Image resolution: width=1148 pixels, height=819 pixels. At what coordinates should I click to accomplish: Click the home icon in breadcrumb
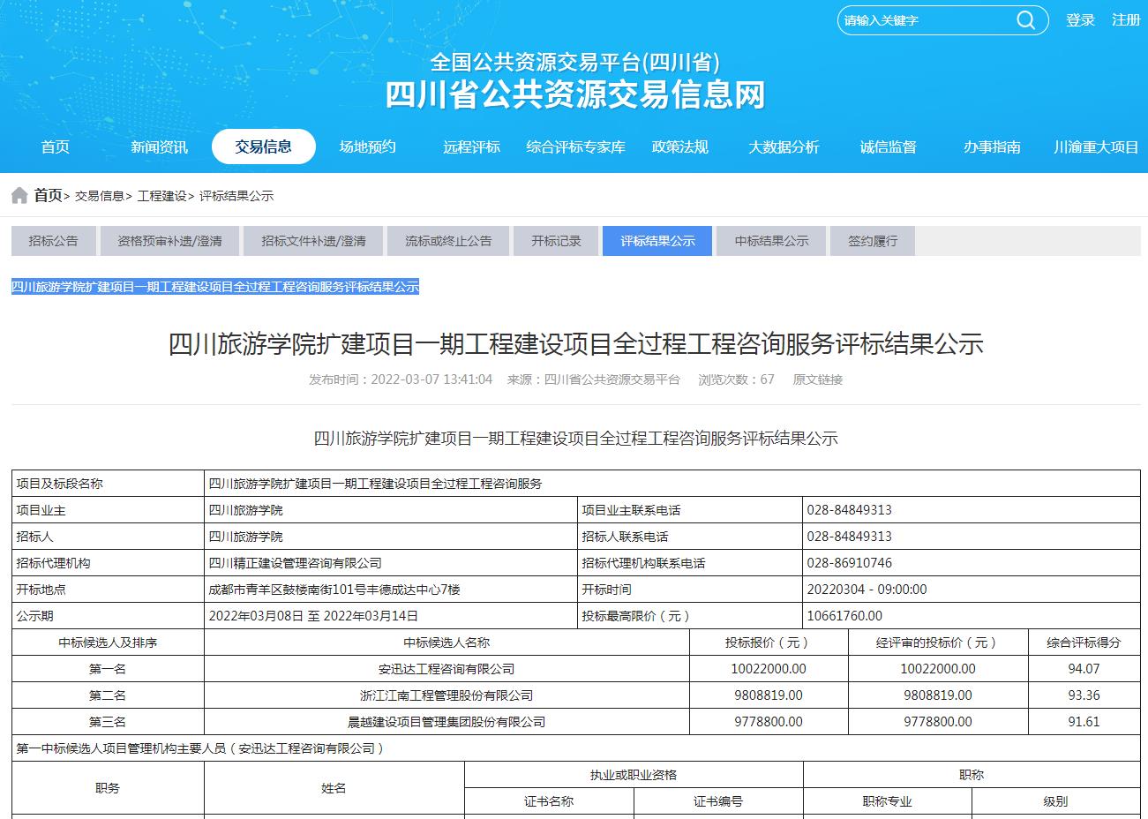tap(19, 195)
